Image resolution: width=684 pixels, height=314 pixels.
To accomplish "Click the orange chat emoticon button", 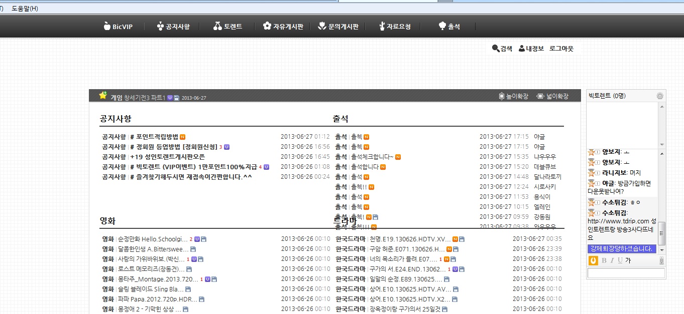I will pyautogui.click(x=593, y=260).
